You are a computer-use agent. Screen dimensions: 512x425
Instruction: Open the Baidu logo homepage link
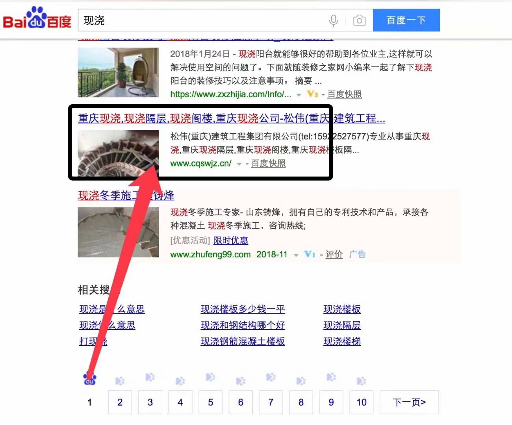tap(37, 18)
